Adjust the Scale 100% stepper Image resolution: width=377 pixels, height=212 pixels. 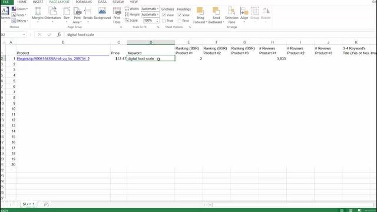[x=157, y=21]
